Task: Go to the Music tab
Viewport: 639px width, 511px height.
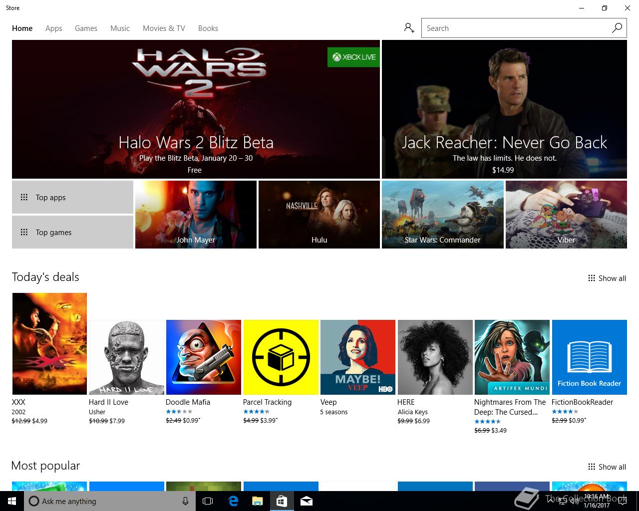Action: tap(120, 28)
